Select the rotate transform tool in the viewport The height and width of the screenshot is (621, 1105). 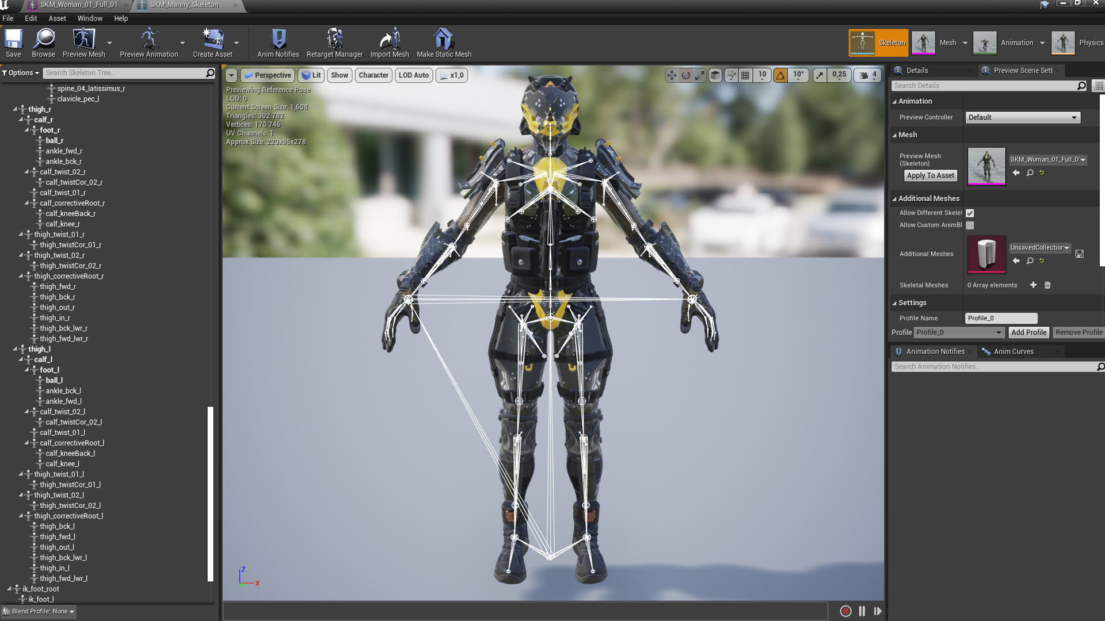[686, 75]
